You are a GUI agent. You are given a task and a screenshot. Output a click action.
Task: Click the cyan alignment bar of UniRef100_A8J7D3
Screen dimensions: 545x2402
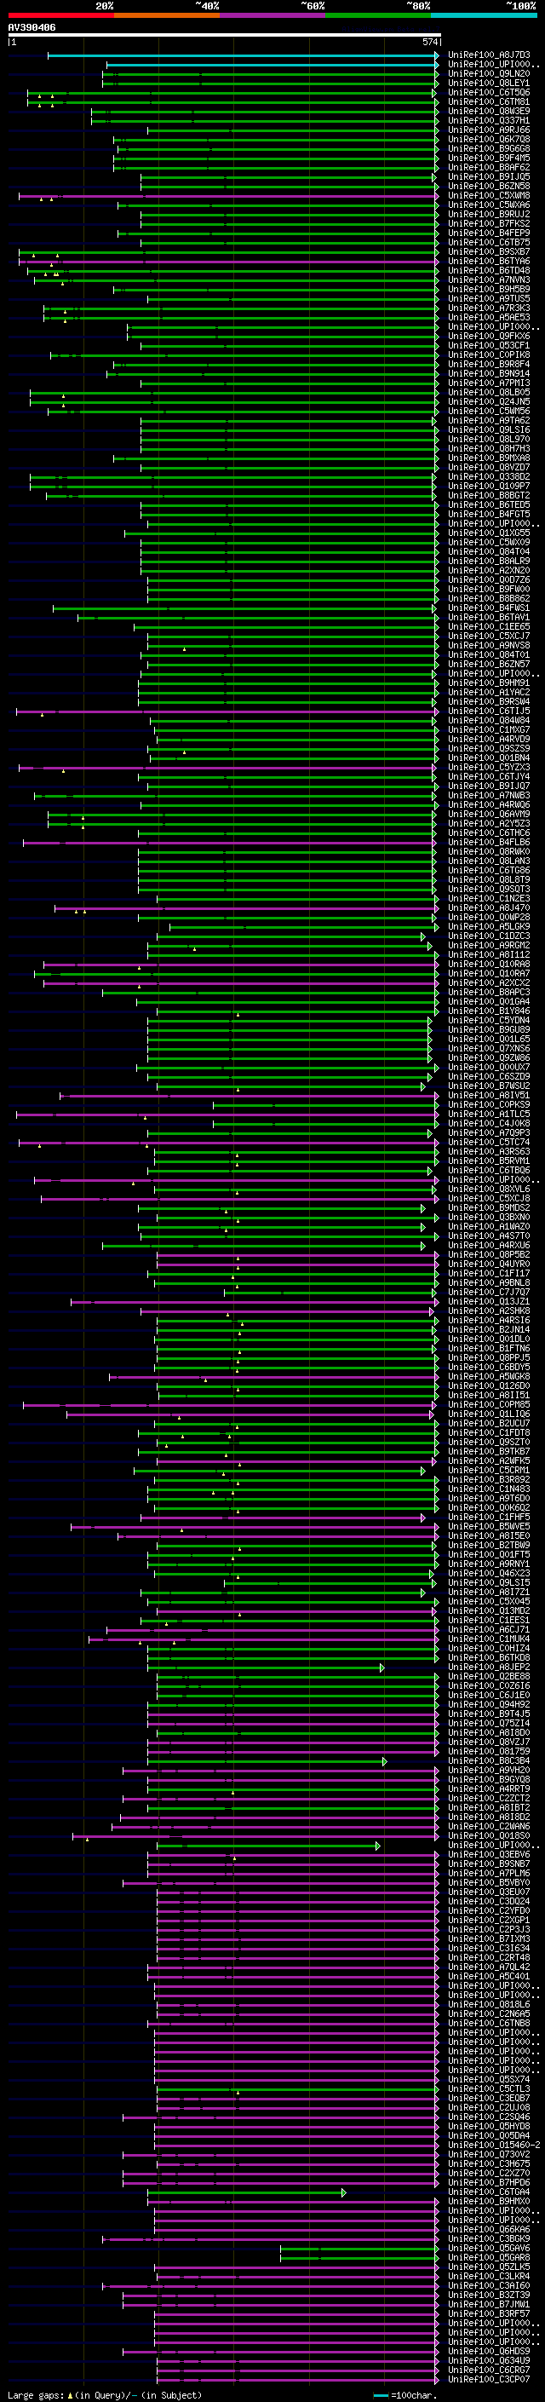pos(244,55)
